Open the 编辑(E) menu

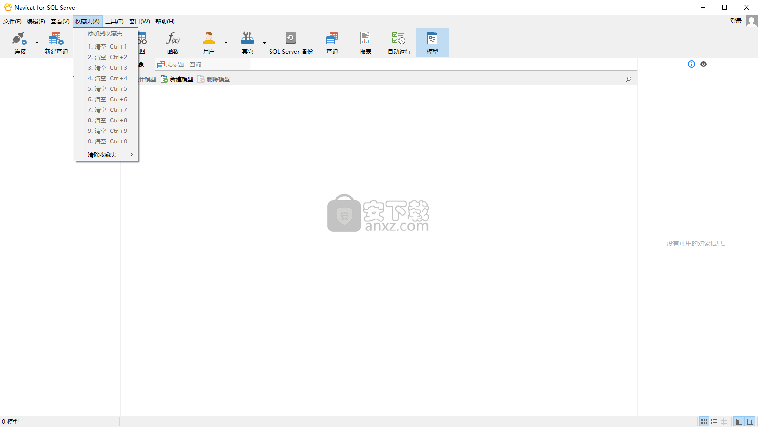(36, 22)
